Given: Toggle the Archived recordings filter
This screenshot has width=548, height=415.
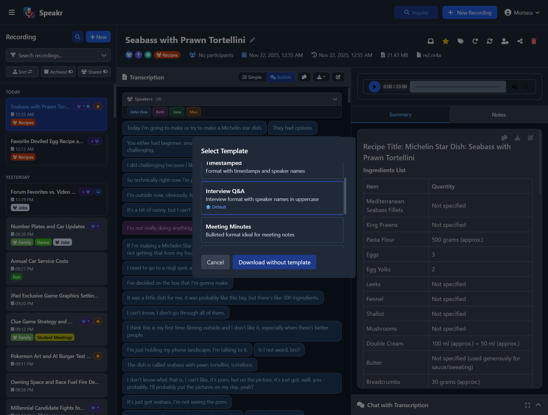Looking at the screenshot, I should pos(58,72).
